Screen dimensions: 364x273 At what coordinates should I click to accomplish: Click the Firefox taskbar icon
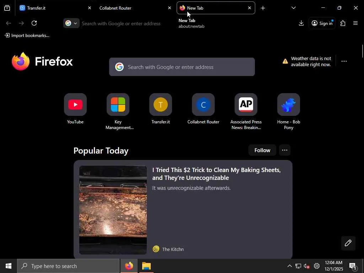[x=129, y=266]
